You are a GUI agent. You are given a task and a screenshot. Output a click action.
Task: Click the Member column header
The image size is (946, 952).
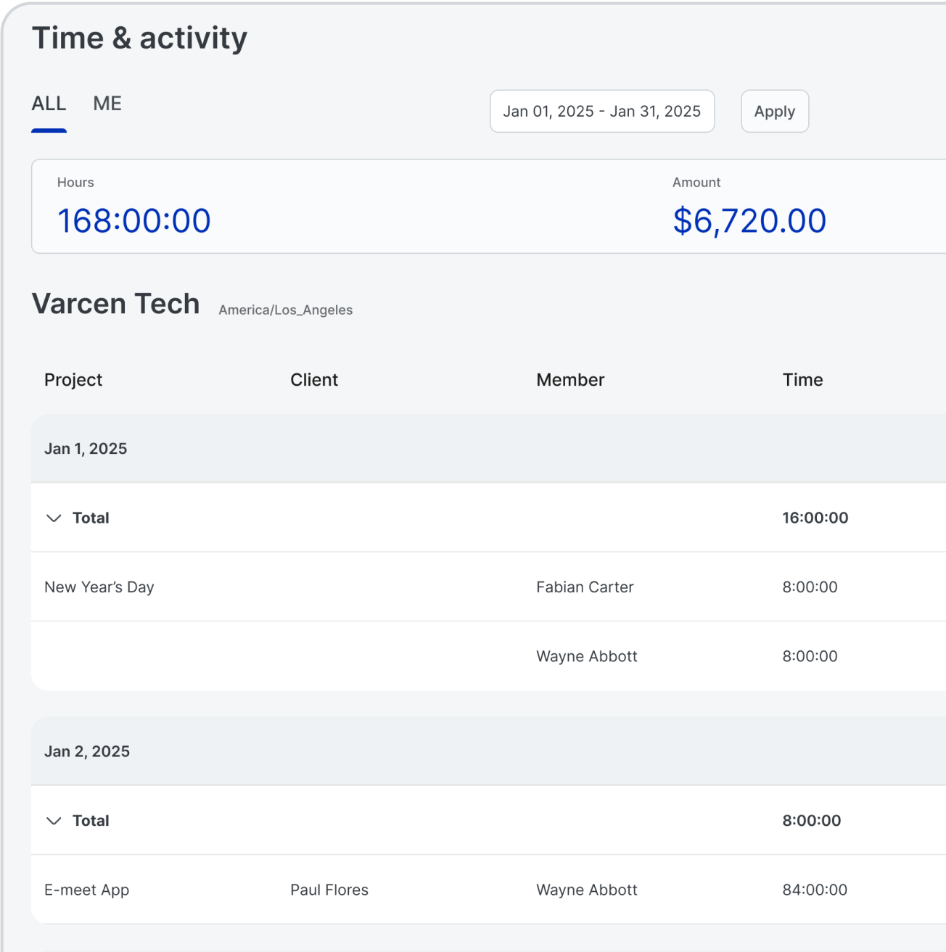point(570,380)
